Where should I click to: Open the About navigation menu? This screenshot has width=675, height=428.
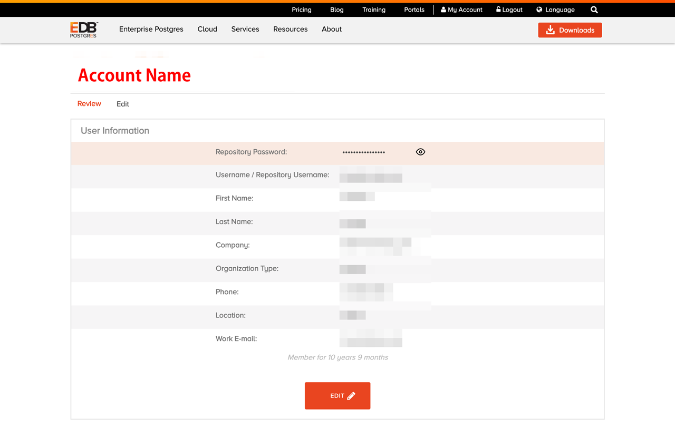(332, 29)
